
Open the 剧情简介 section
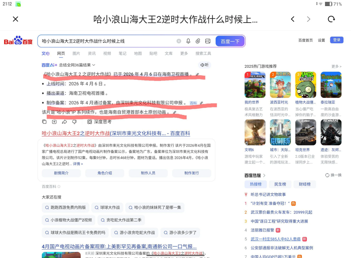[x=61, y=173]
